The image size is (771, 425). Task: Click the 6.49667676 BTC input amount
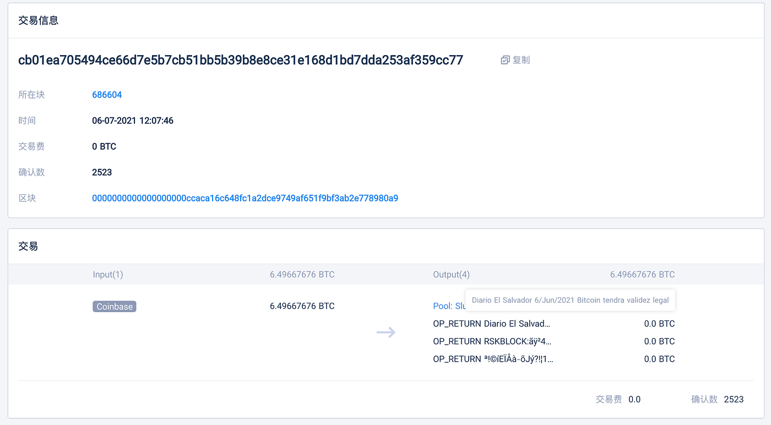[x=302, y=306]
